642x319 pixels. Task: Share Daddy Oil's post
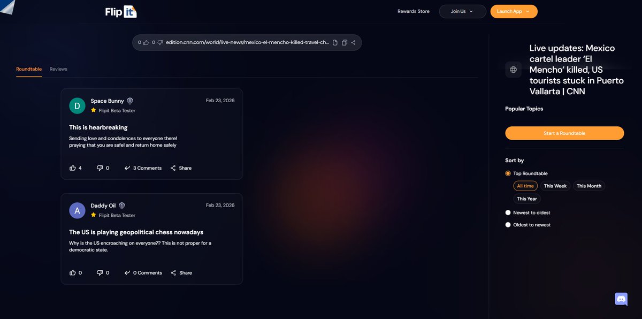181,273
